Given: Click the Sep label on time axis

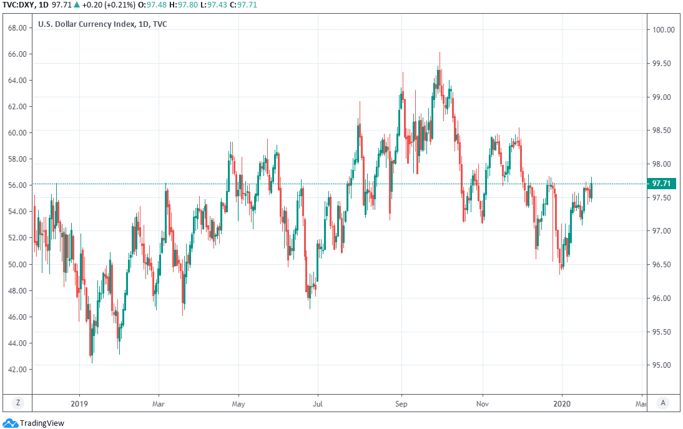Looking at the screenshot, I should click(x=401, y=403).
